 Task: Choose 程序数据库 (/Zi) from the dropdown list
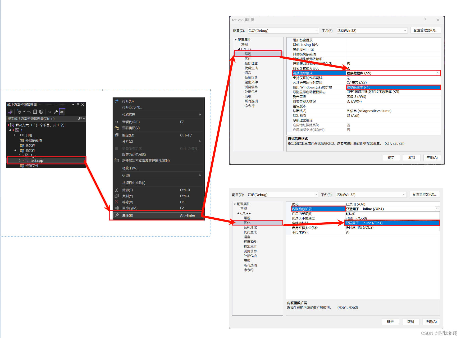(393, 87)
